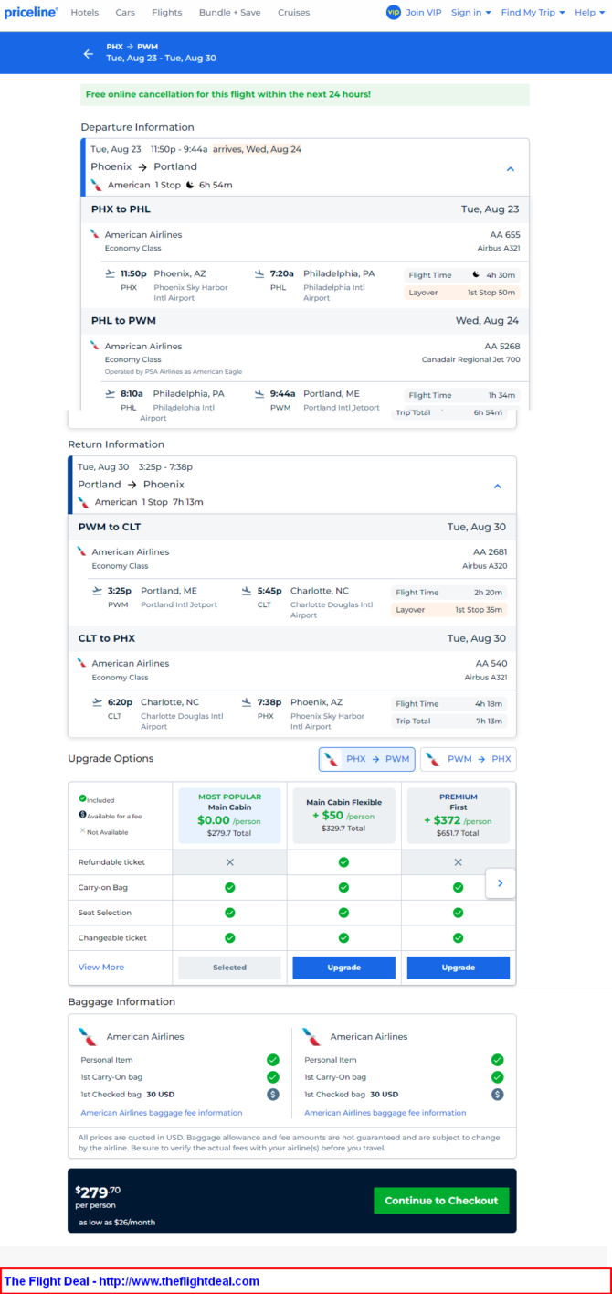Expand View More upgrade features

click(101, 967)
